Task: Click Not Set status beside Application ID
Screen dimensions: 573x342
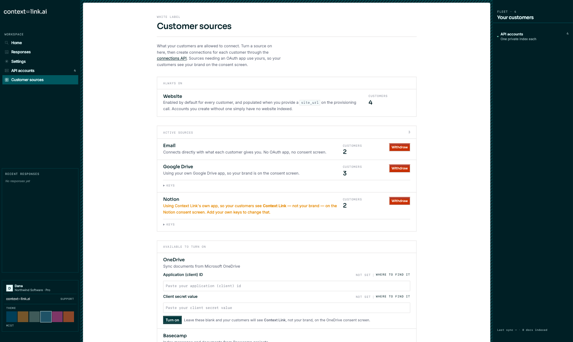Action: 363,275
